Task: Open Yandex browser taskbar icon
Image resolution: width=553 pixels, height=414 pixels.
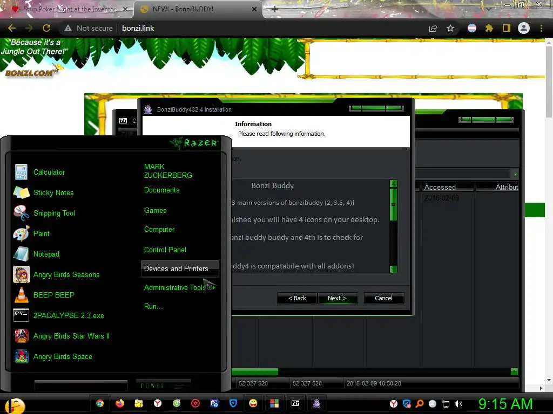Action: tap(158, 403)
